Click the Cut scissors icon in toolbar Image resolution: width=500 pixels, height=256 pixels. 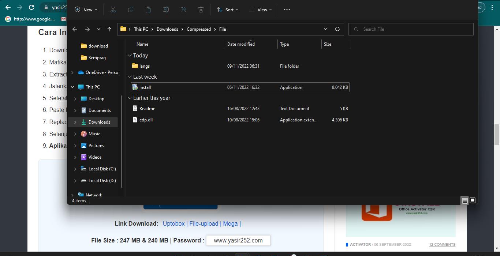click(x=113, y=10)
